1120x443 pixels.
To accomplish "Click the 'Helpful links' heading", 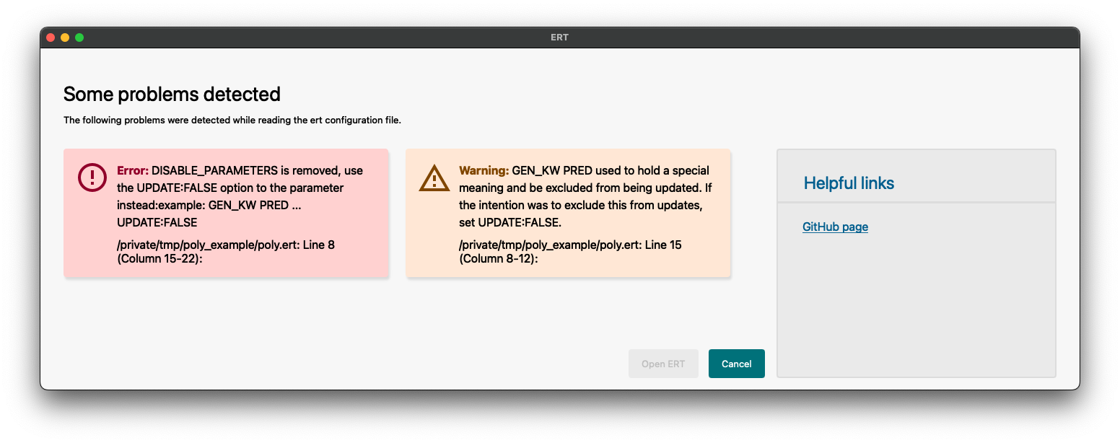I will pyautogui.click(x=849, y=183).
